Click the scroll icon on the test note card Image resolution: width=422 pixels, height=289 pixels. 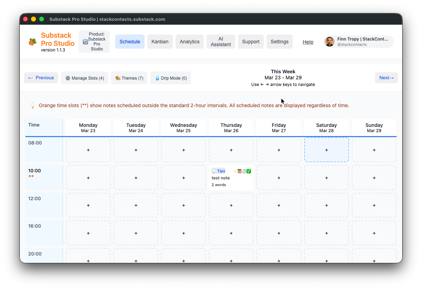pyautogui.click(x=239, y=171)
